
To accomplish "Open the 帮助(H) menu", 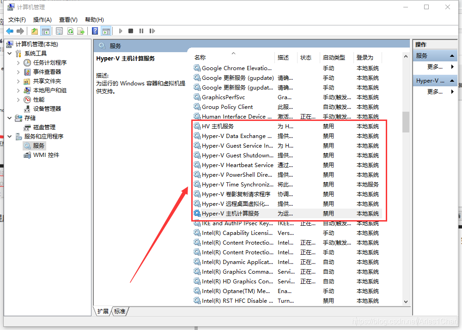I will click(x=94, y=20).
